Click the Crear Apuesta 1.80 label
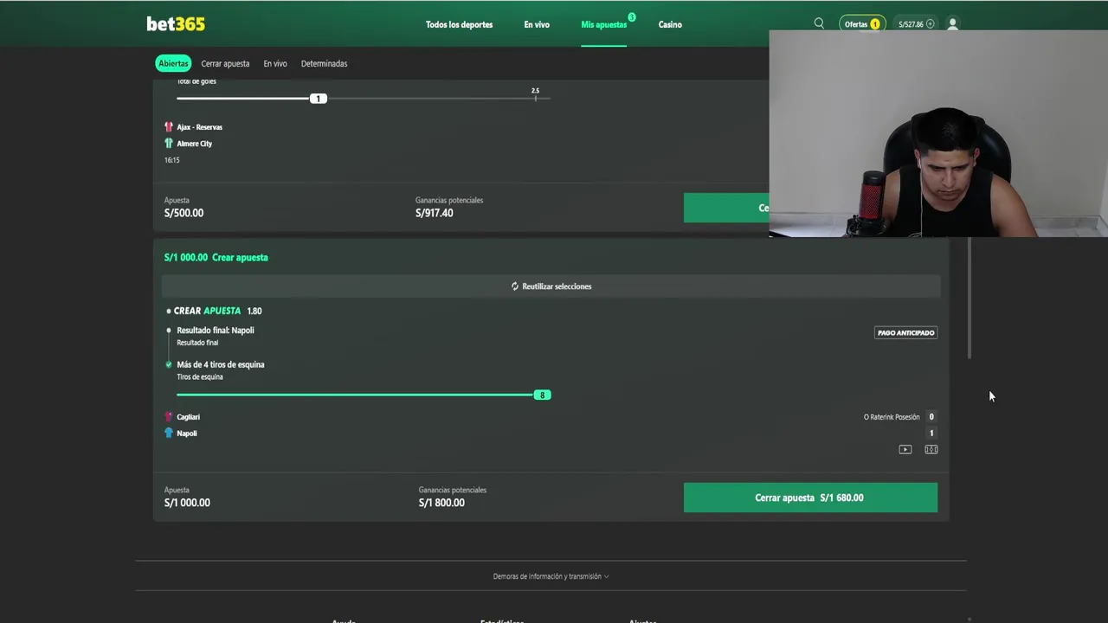 [x=217, y=311]
